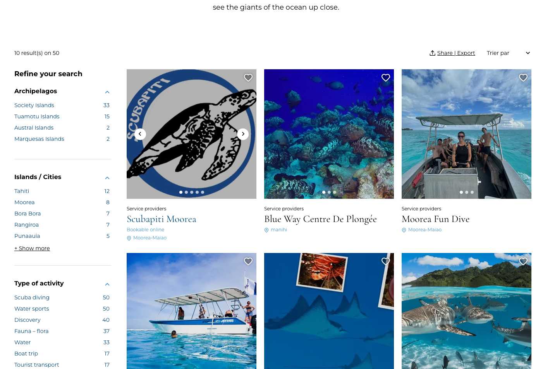Click the share upload icon

click(432, 53)
